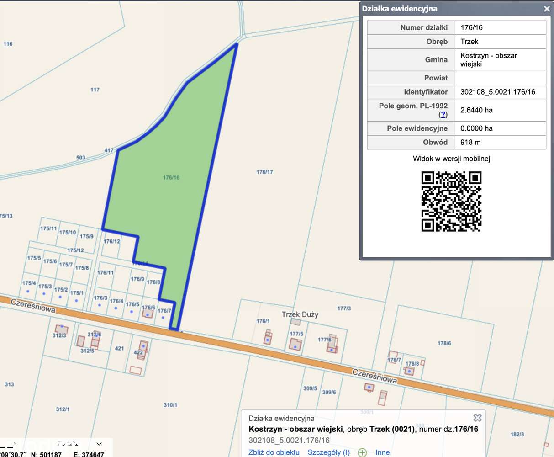The image size is (554, 457).
Task: Click Widok w wersji mobilnej caption
Action: click(x=452, y=159)
